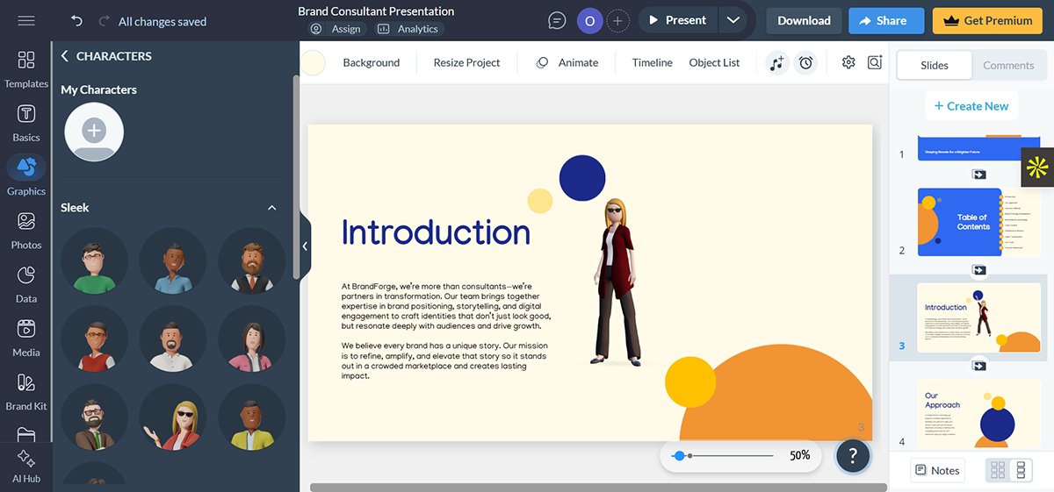
Task: Open the hamburger main menu
Action: coord(26,21)
